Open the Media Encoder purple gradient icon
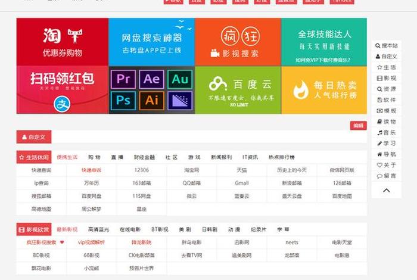Viewport: 417px width, 280px height. 180,101
